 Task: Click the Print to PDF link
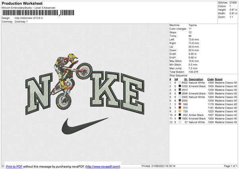tap(14, 167)
